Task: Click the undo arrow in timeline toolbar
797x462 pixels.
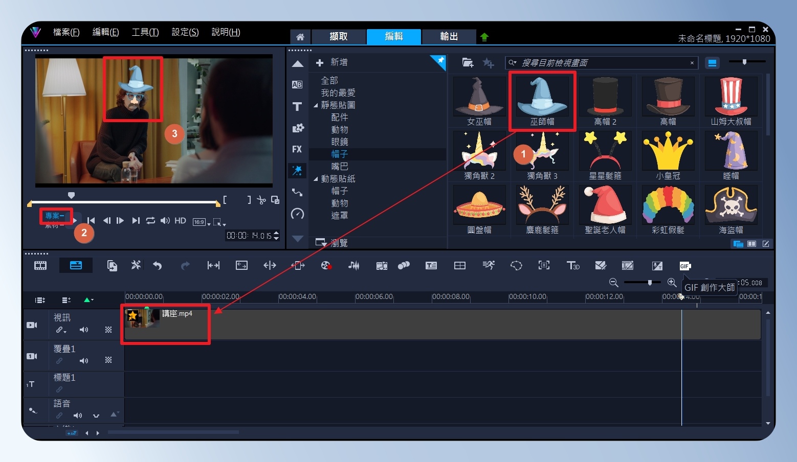Action: click(158, 265)
